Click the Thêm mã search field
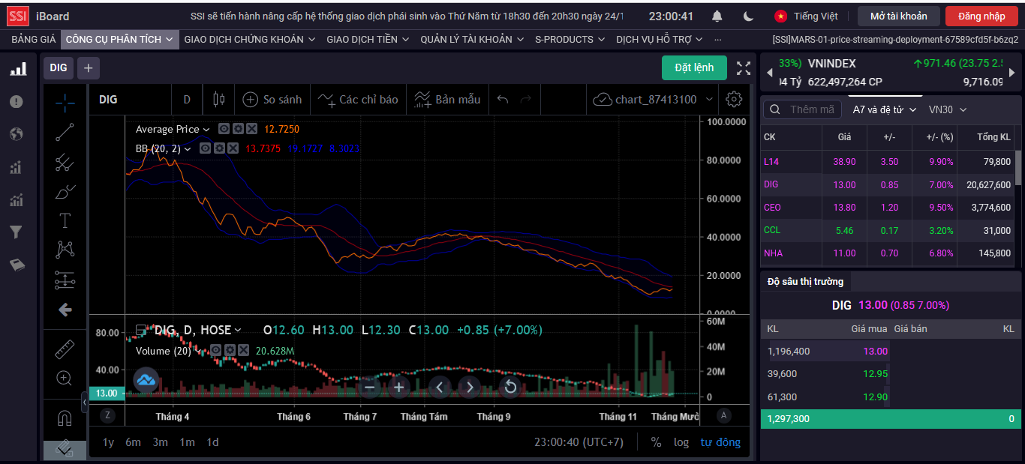Image resolution: width=1025 pixels, height=464 pixels. 803,109
